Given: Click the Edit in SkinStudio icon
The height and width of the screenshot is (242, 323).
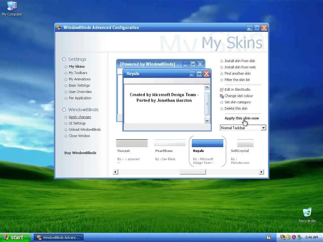Looking at the screenshot, I should click(x=222, y=89).
